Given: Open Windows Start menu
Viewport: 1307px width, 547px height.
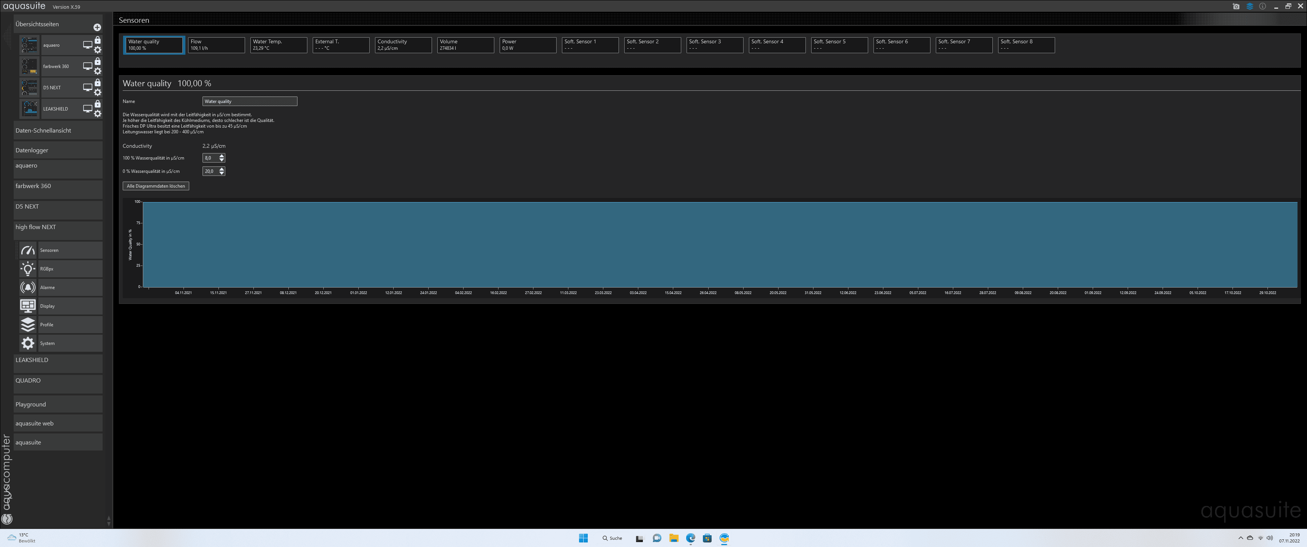Looking at the screenshot, I should pos(584,538).
